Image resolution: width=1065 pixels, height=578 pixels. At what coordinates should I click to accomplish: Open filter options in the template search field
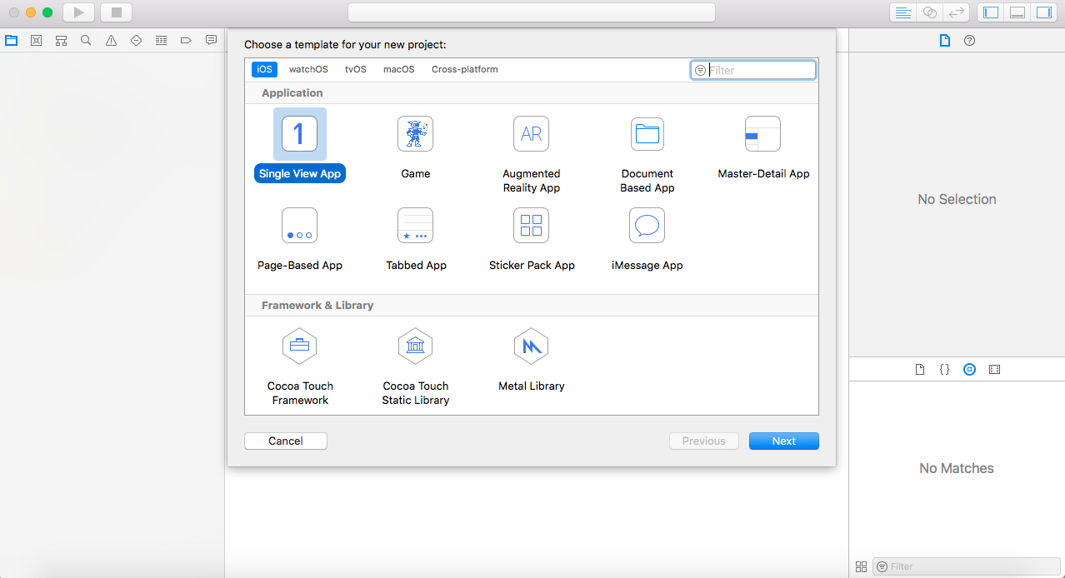coord(699,69)
